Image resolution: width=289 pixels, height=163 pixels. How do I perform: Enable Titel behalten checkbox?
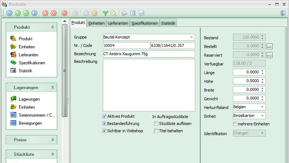click(156, 131)
